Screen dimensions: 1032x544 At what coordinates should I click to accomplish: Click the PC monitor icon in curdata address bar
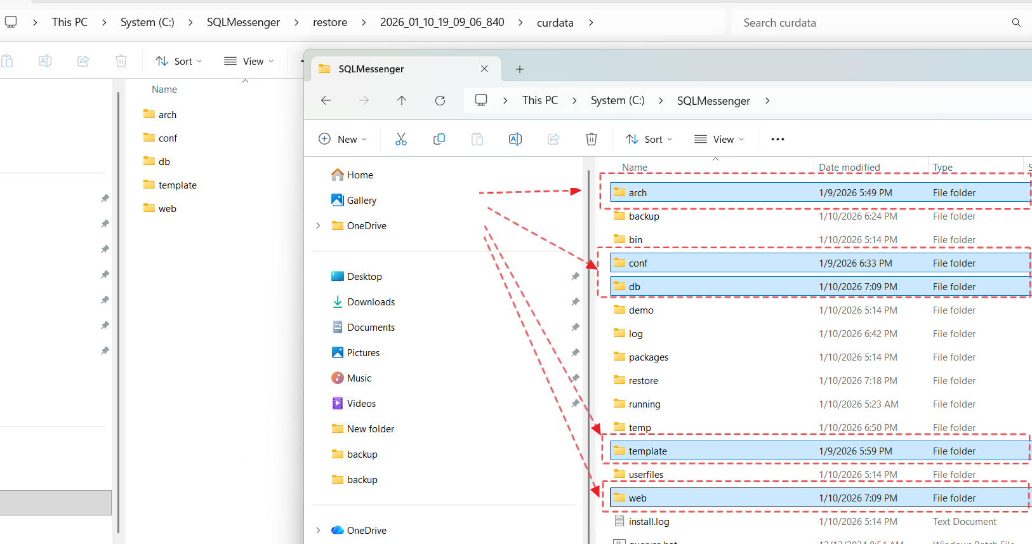click(x=11, y=22)
